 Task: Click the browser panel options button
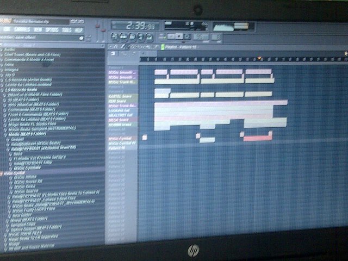[x=103, y=46]
